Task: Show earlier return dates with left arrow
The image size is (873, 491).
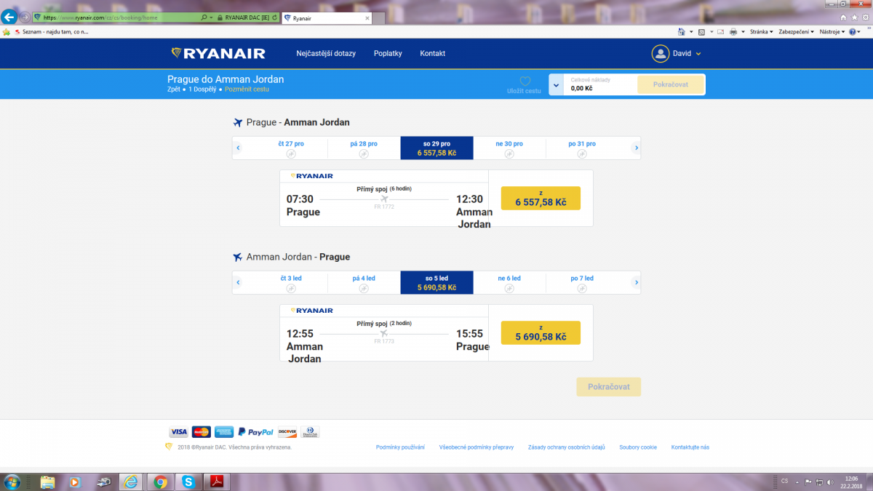Action: (x=237, y=282)
